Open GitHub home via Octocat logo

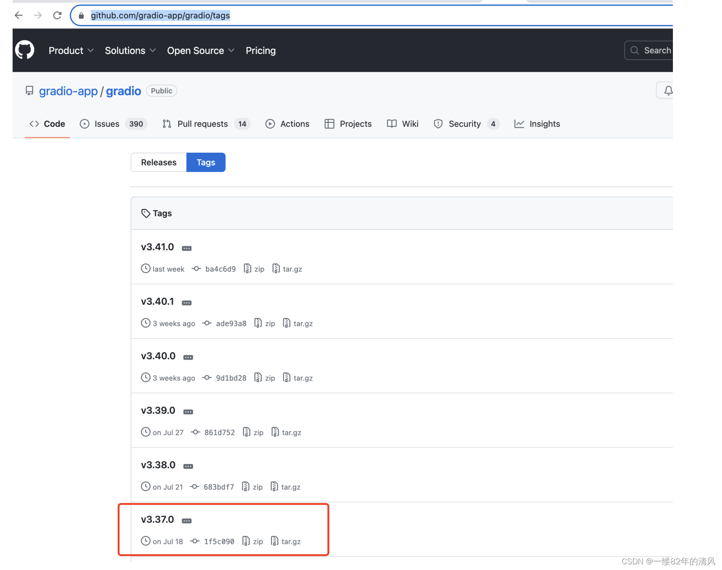coord(25,50)
